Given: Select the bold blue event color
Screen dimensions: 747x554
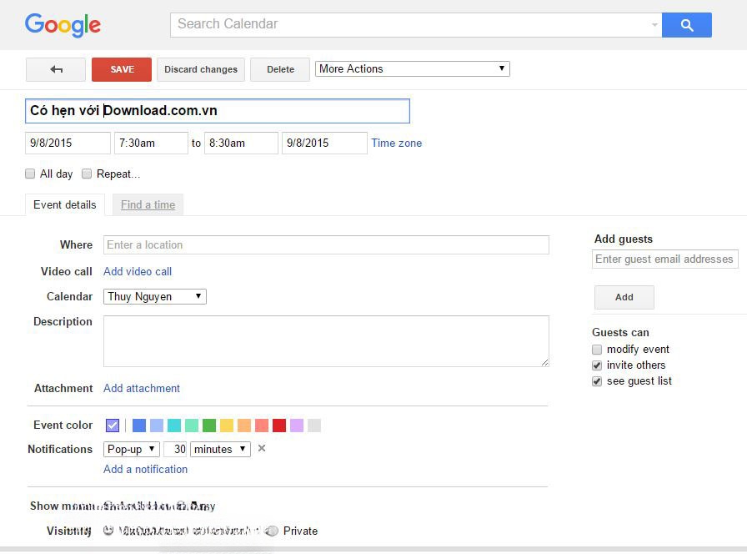Looking at the screenshot, I should 139,426.
